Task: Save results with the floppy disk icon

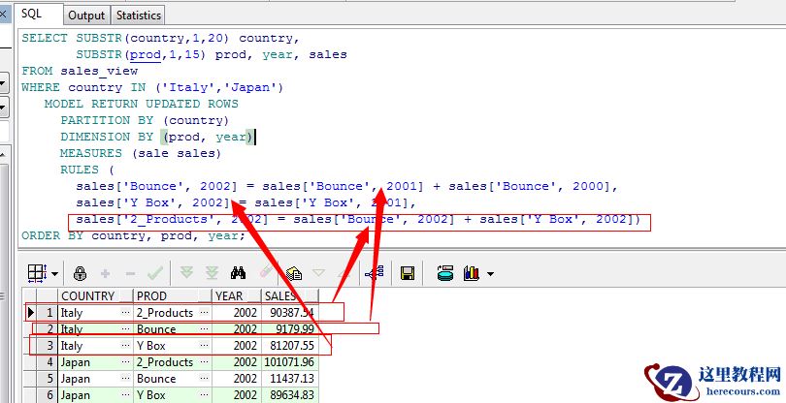Action: pyautogui.click(x=408, y=273)
